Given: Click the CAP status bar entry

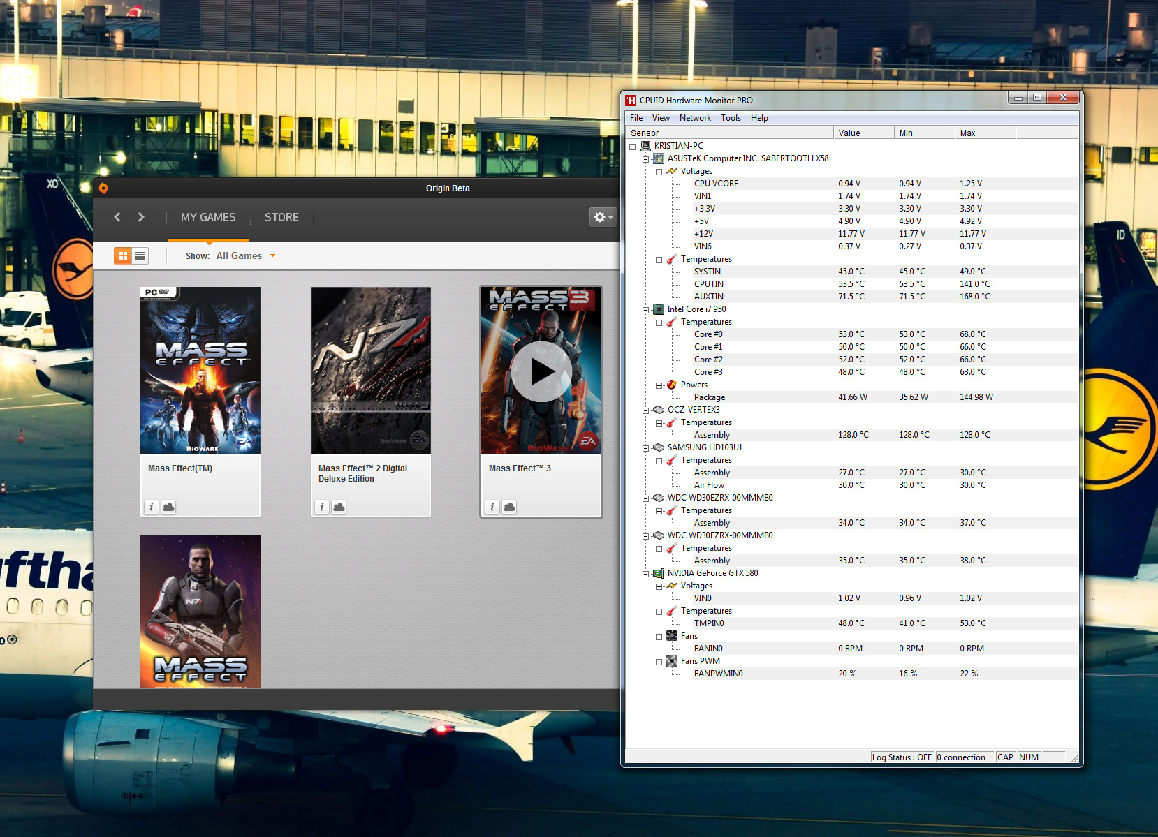Looking at the screenshot, I should pos(1005,757).
